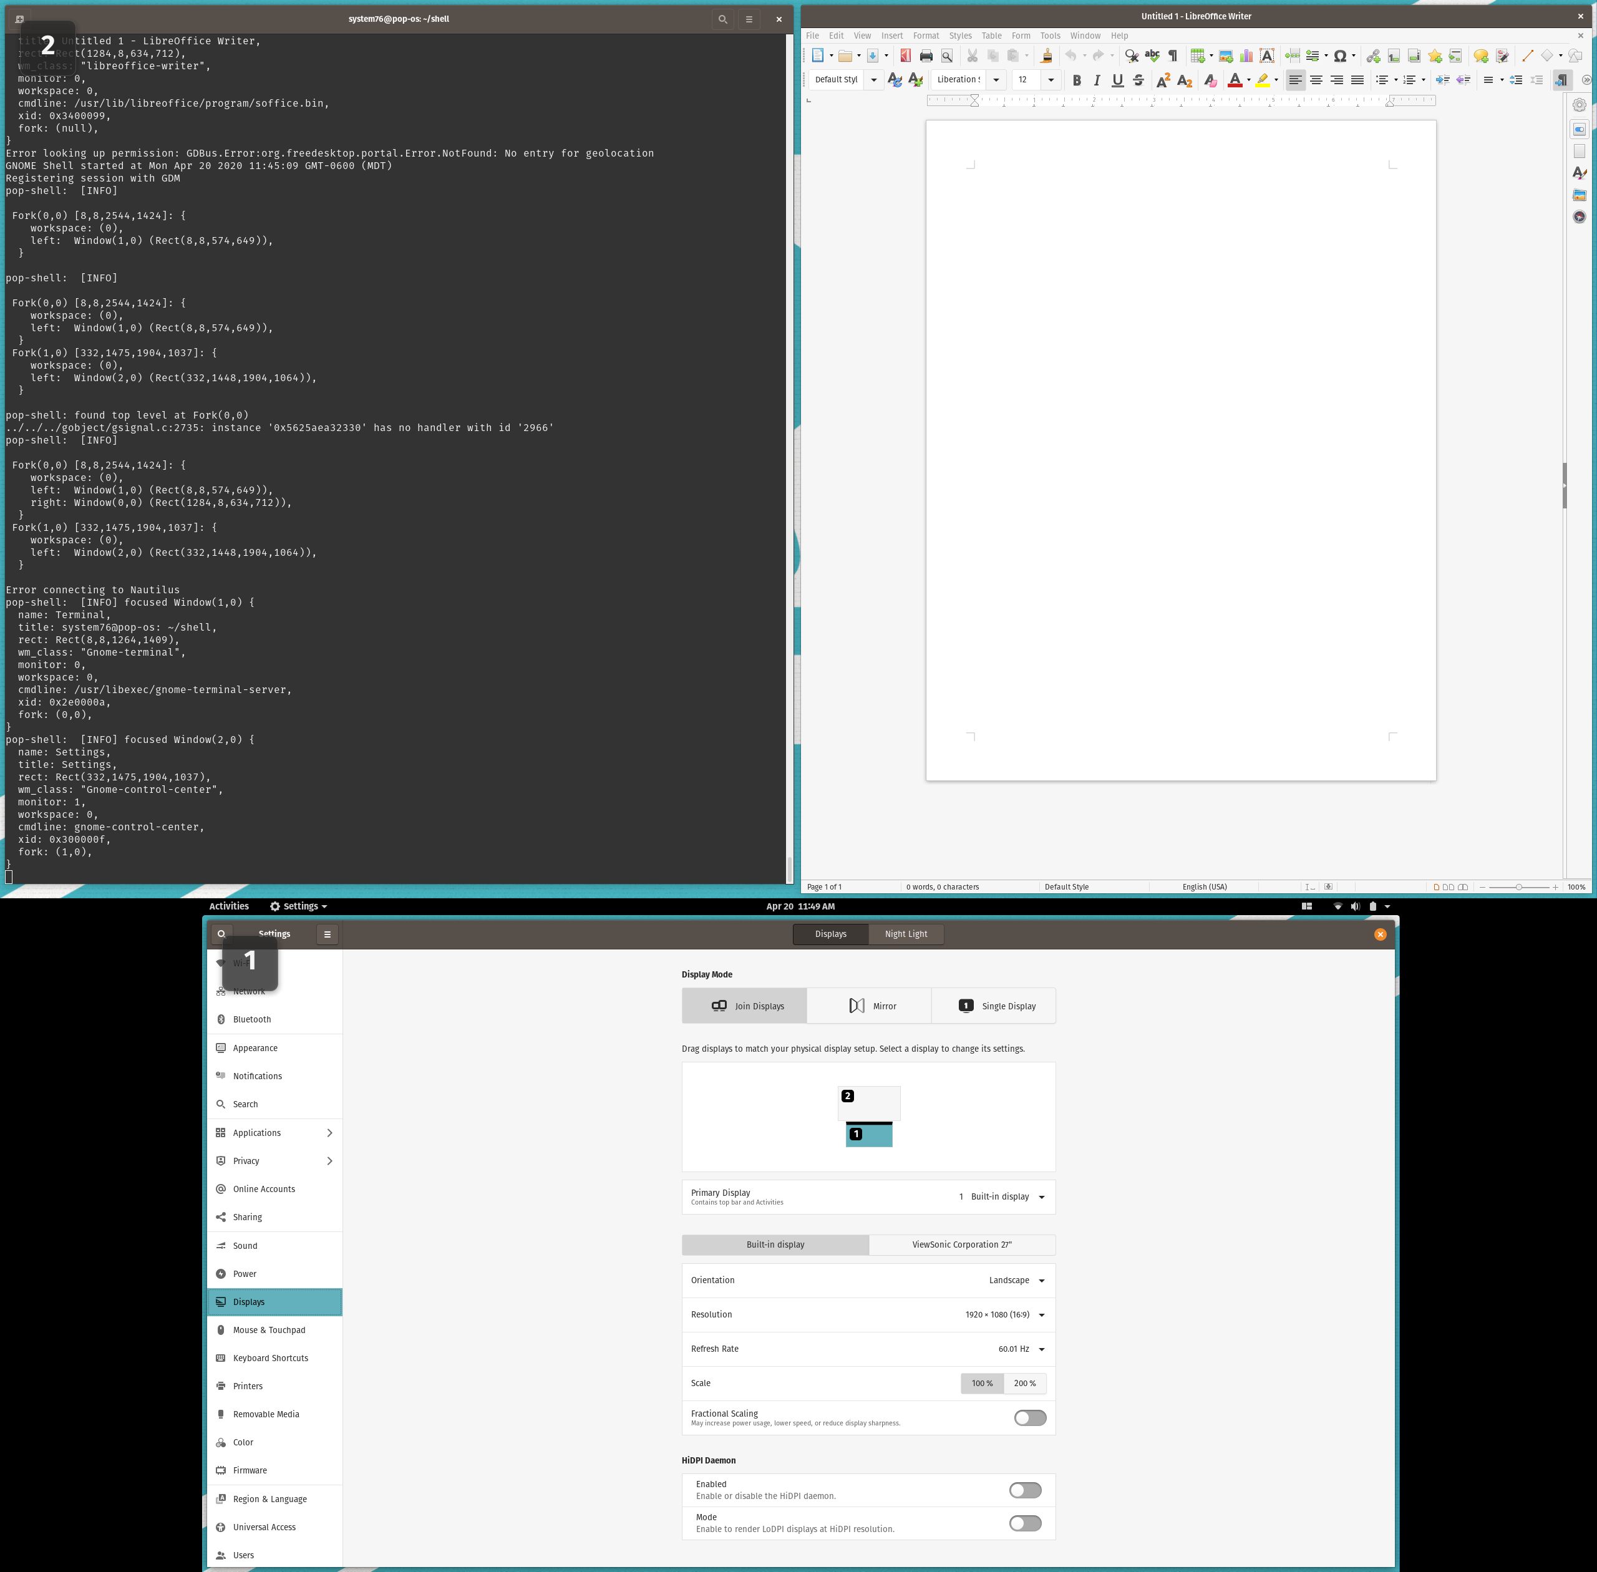Insert Image icon in Writer toolbar
Screen dimensions: 1597x1572
point(1225,56)
